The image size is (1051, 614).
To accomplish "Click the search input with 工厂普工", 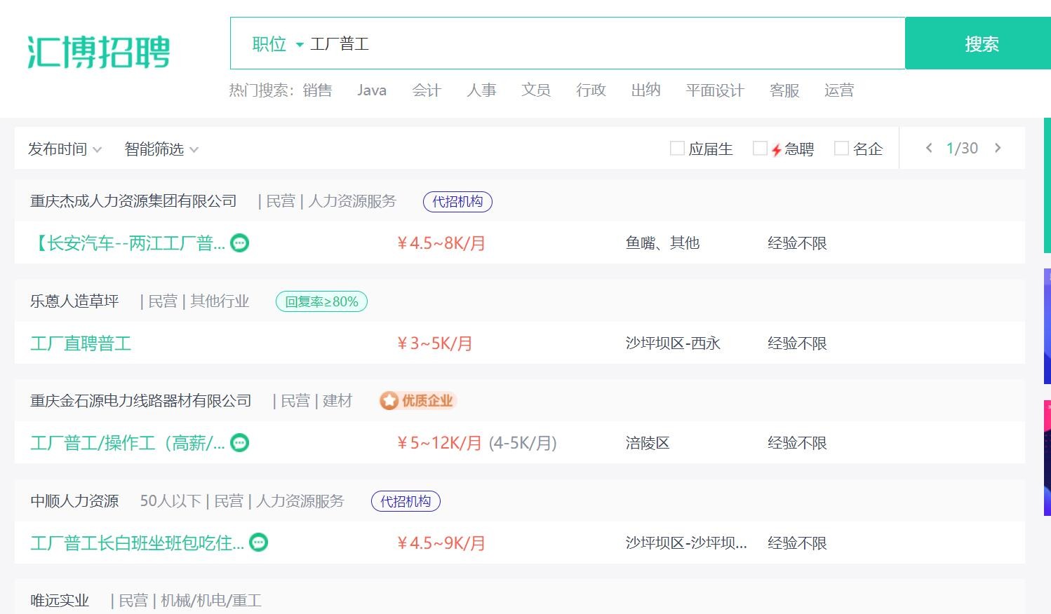I will tap(603, 44).
